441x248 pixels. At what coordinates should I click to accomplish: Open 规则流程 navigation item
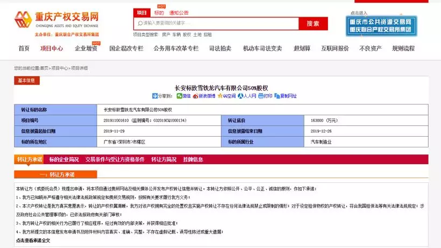(403, 48)
